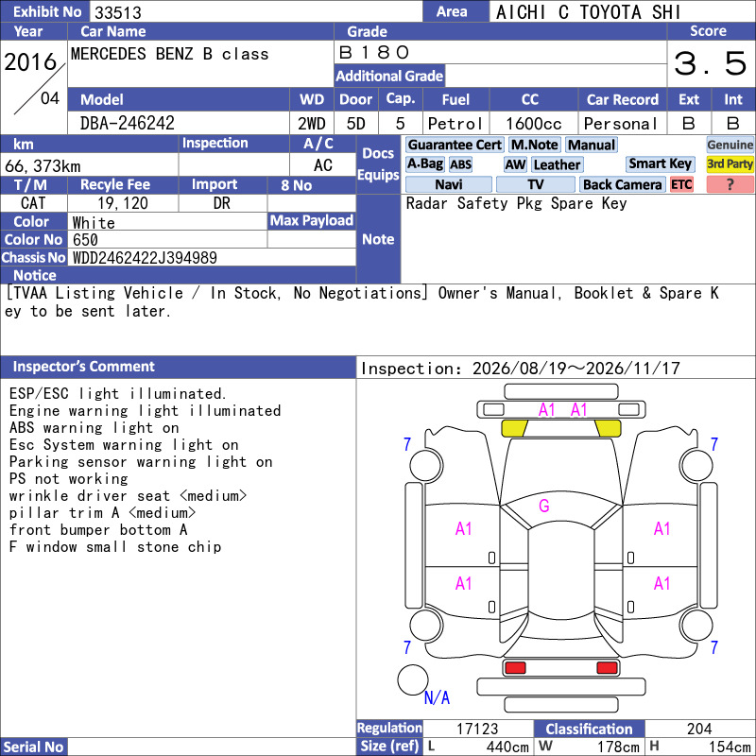
Task: Click left red taillight on car diagram
Action: click(x=515, y=668)
